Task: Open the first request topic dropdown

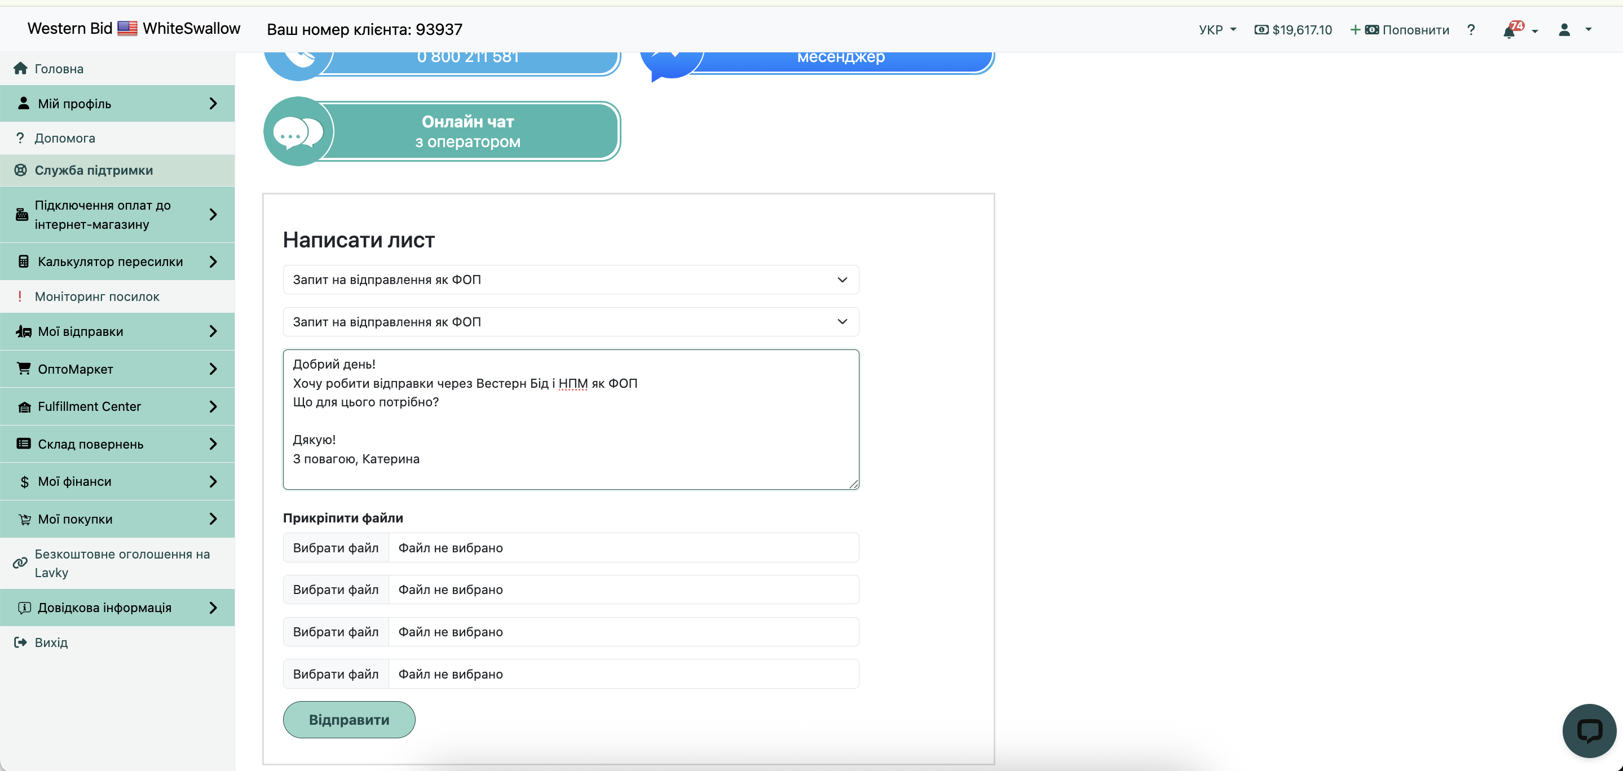Action: [570, 280]
